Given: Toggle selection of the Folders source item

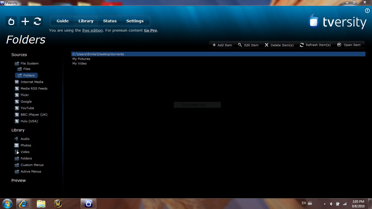Looking at the screenshot, I should (x=26, y=75).
